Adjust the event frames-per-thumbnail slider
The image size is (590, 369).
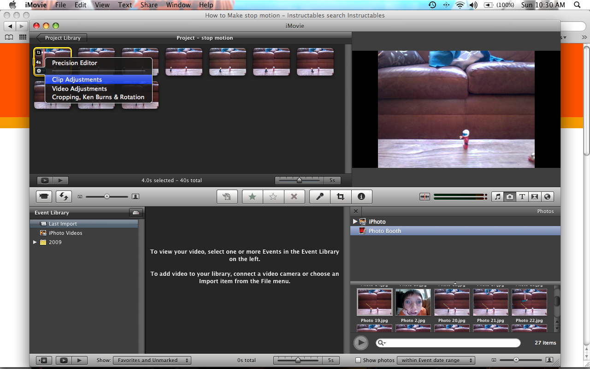pos(298,360)
